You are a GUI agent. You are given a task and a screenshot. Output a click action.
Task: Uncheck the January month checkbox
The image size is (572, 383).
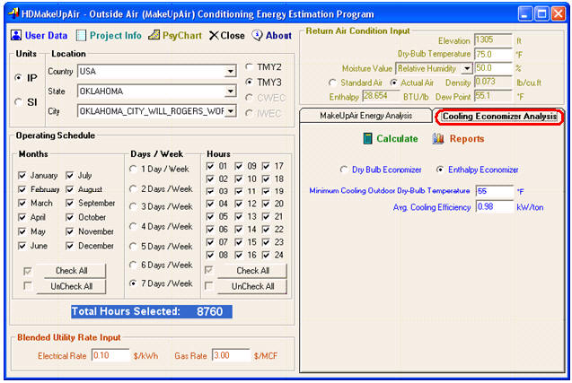tap(22, 176)
